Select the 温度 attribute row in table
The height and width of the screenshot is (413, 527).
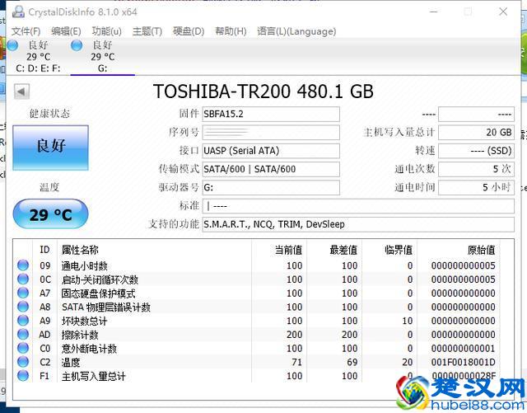pyautogui.click(x=256, y=362)
